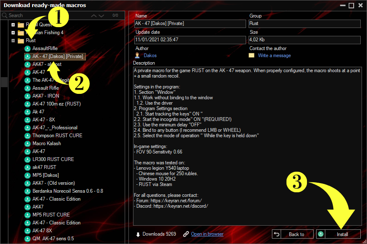Click the Back to undo arrow icon
367x244 pixels.
277,234
